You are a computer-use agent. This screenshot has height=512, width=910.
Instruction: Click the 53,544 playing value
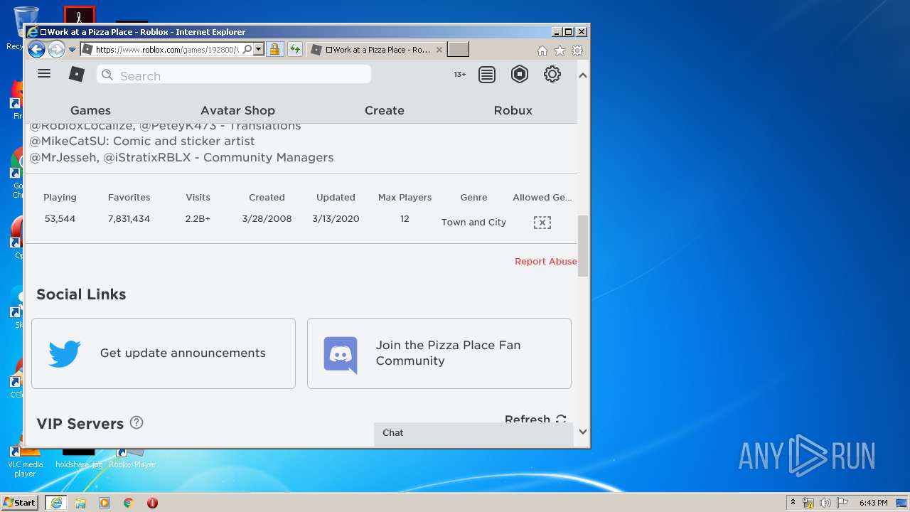(60, 219)
